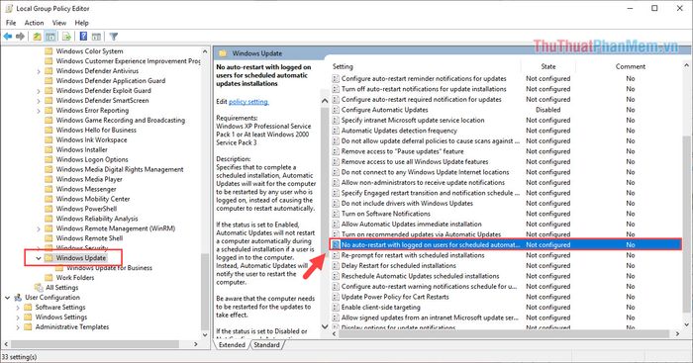Viewport: 693px width, 363px height.
Task: Click the settings list scroll up arrow
Action: pos(686,66)
